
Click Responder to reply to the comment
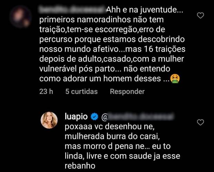[x=127, y=92]
